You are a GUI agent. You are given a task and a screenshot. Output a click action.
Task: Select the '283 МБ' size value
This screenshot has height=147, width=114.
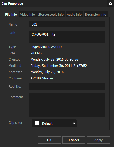click(36, 53)
